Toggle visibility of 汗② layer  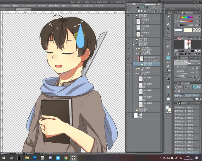pos(128,28)
